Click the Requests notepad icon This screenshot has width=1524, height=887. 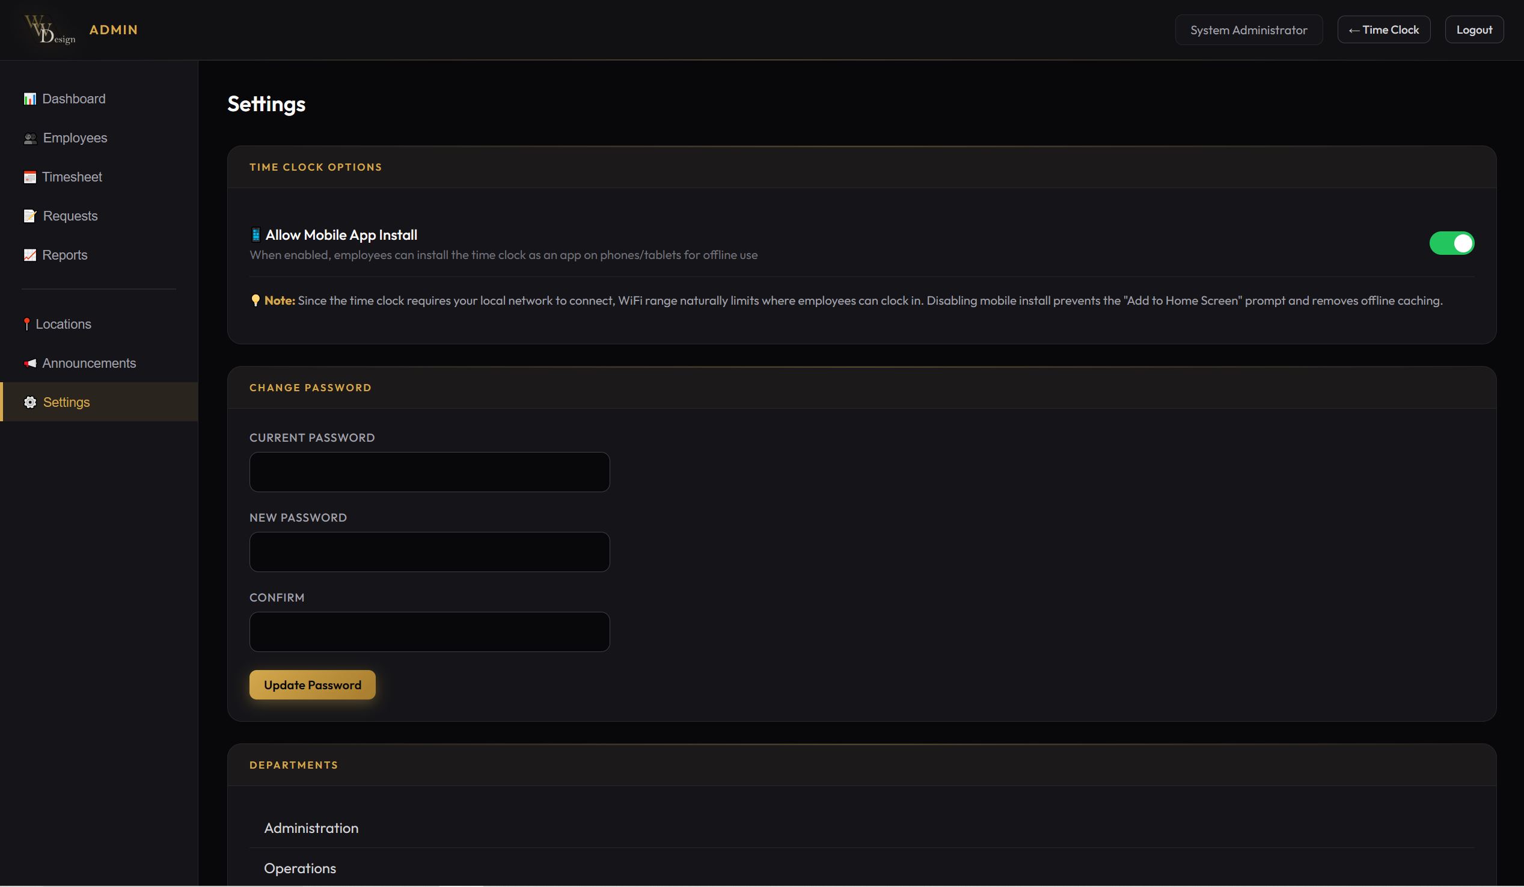click(x=29, y=216)
